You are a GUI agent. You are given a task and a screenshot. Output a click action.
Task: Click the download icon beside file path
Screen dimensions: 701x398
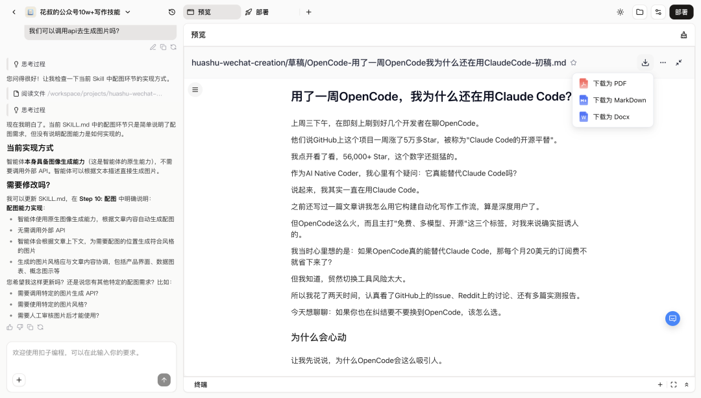tap(645, 62)
